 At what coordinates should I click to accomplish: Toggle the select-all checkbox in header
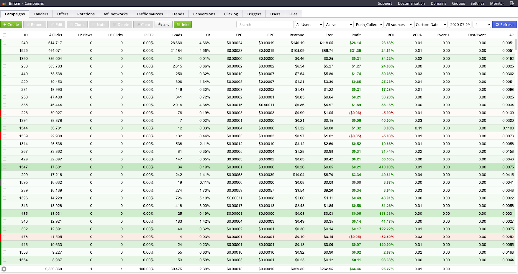[x=5, y=35]
